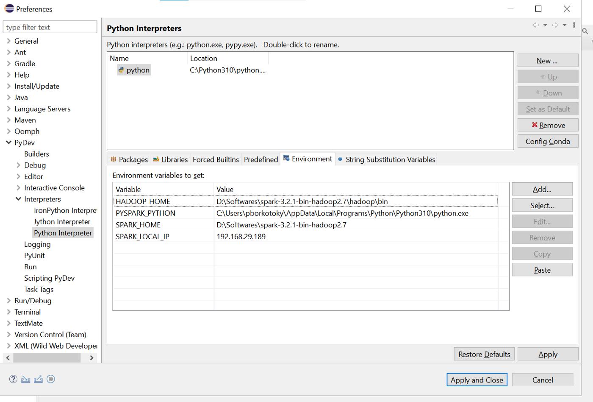Click the Apply button
593x402 pixels.
point(548,354)
